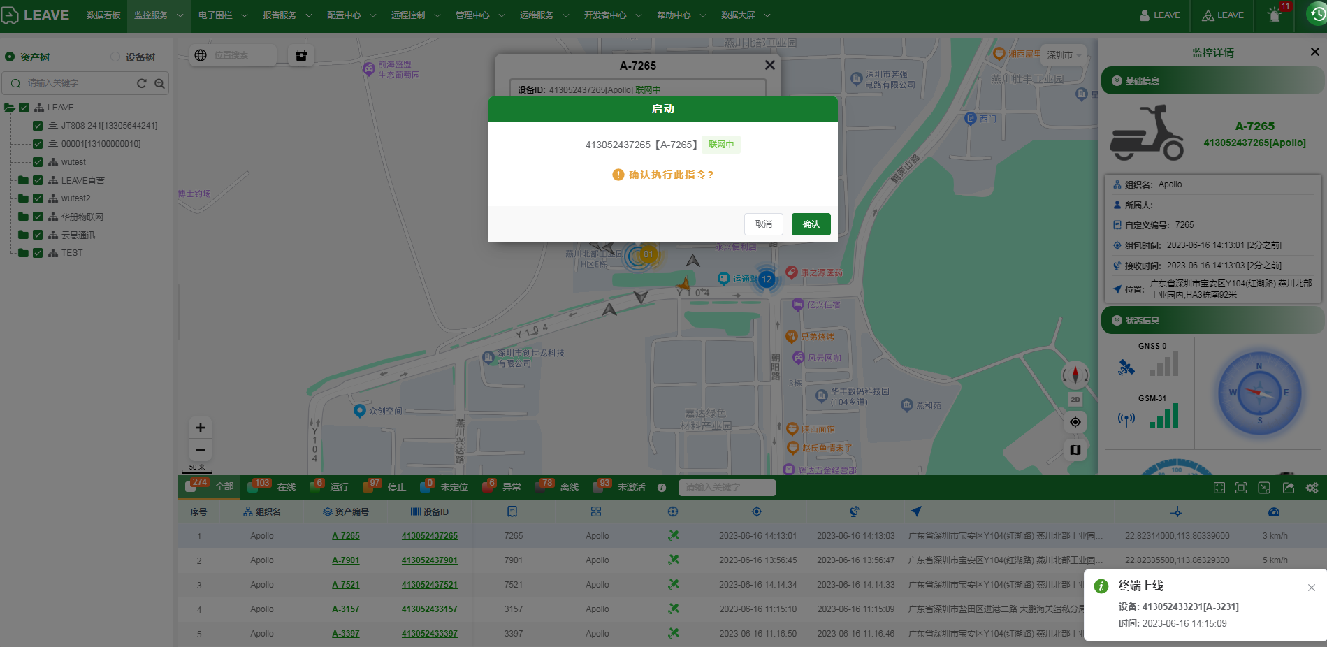
Task: Click the map locate target icon
Action: pos(1075,422)
